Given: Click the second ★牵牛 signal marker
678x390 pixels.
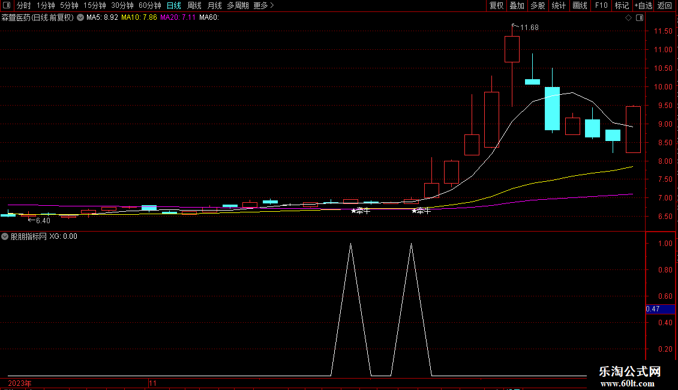Looking at the screenshot, I should pos(421,211).
